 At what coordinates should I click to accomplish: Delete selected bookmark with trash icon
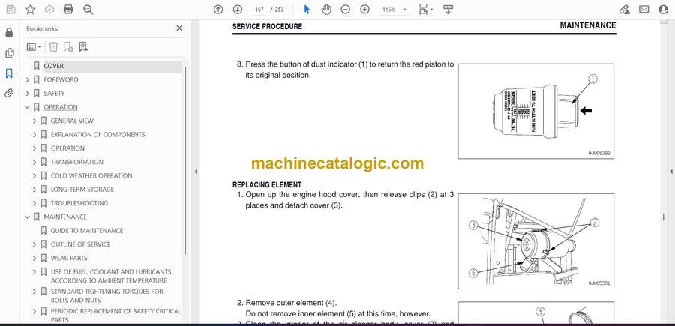(x=53, y=47)
